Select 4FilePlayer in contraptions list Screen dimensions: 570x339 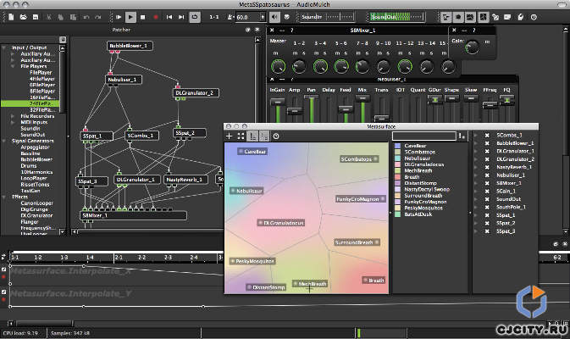42,79
